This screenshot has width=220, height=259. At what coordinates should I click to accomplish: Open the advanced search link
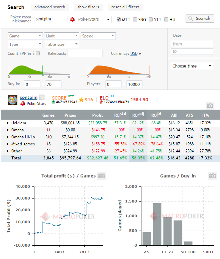50,7
